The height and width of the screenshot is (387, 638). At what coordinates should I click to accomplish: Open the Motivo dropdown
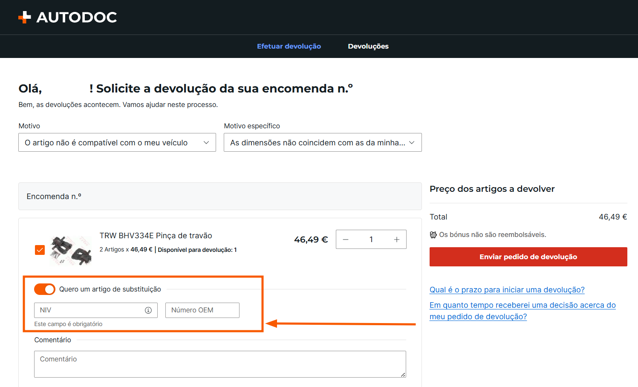coord(117,142)
